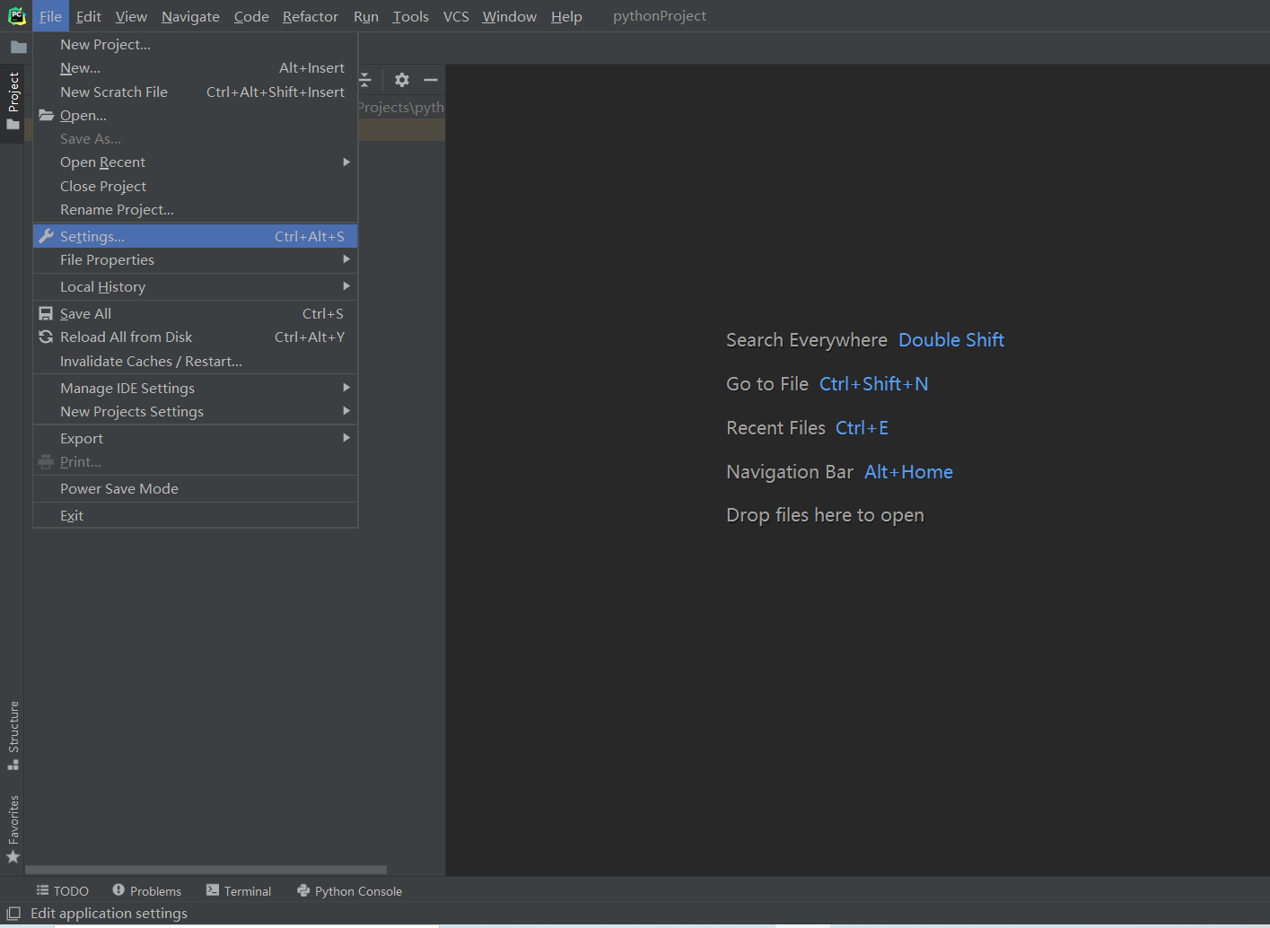1270x928 pixels.
Task: Click the project panel gear options icon
Action: click(x=402, y=80)
